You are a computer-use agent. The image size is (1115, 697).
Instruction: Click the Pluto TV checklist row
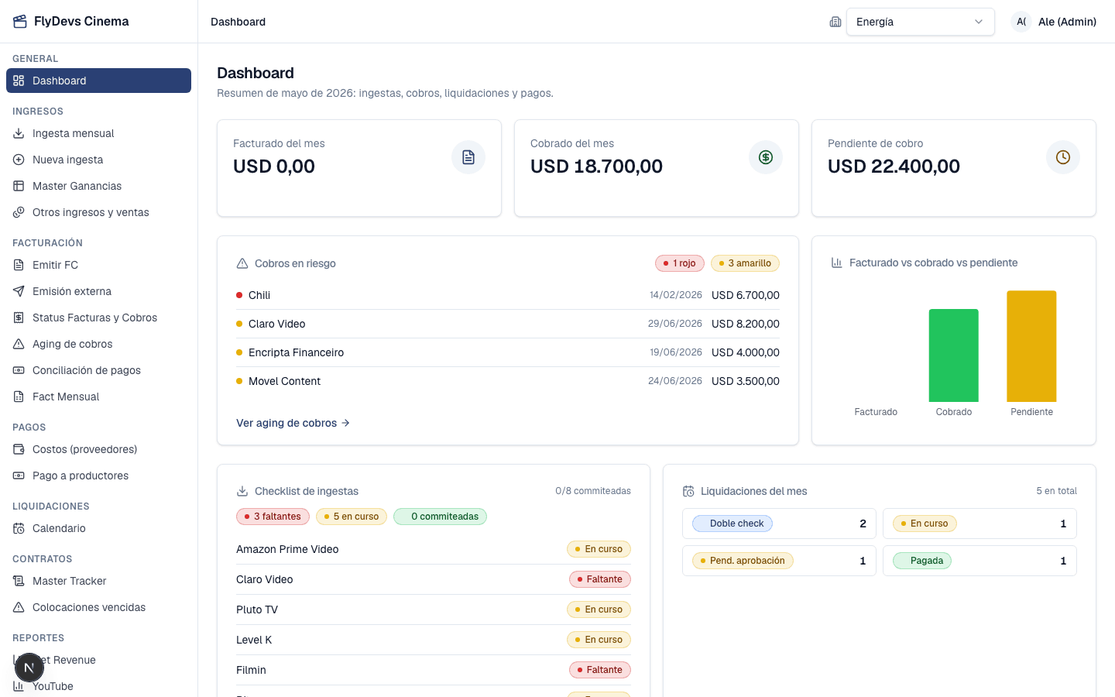point(434,609)
